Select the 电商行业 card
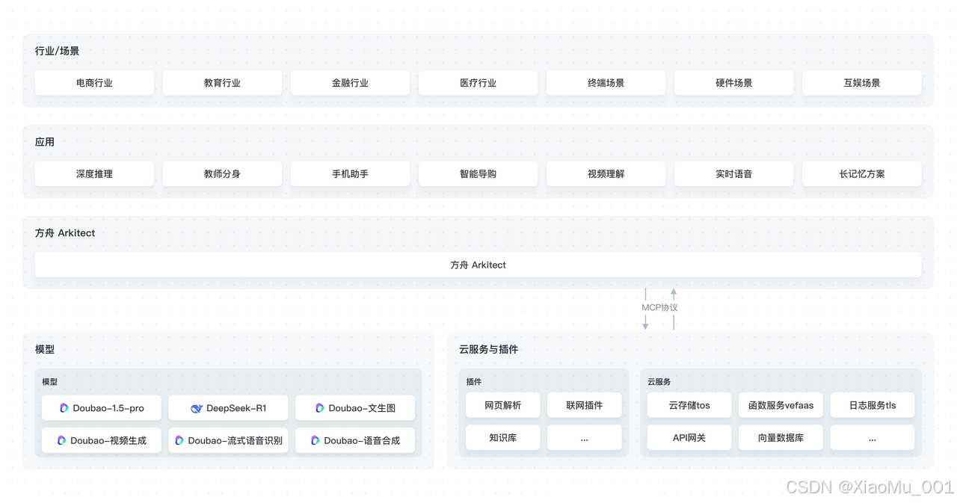Image resolution: width=957 pixels, height=503 pixels. [94, 83]
